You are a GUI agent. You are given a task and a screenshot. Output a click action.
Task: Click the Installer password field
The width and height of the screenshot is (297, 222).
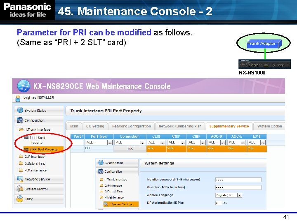point(238,180)
